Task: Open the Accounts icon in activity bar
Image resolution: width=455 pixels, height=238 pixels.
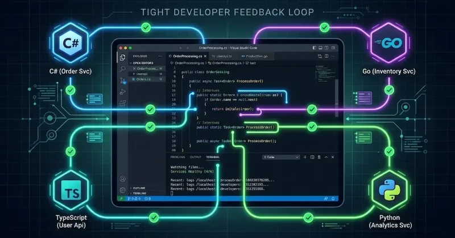Action: pos(123,179)
